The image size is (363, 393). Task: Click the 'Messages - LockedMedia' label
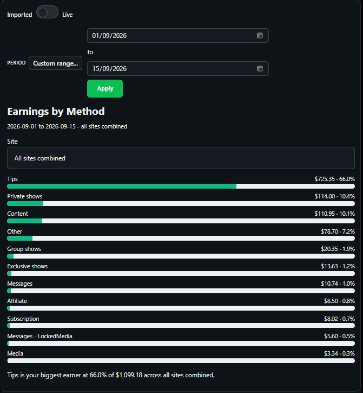click(39, 336)
